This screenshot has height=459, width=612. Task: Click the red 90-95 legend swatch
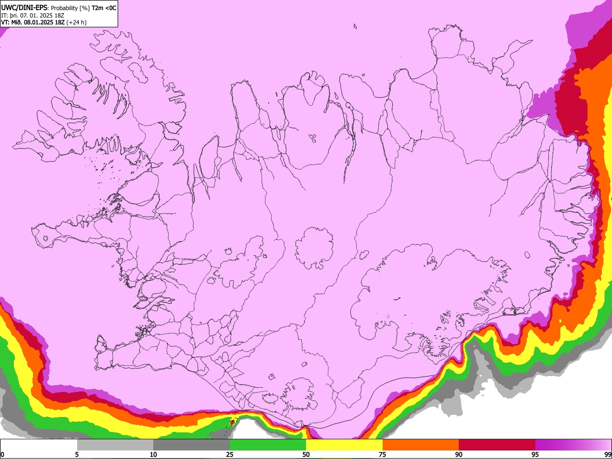click(497, 445)
